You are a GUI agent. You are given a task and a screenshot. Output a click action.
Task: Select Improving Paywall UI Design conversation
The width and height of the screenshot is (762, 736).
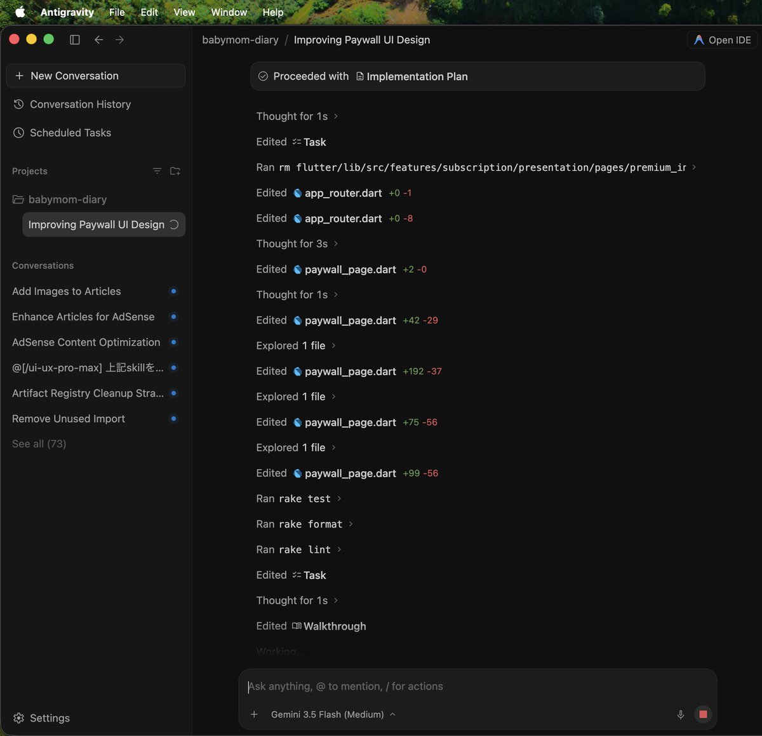(x=104, y=224)
